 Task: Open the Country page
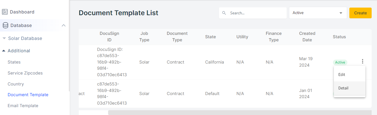(x=16, y=84)
